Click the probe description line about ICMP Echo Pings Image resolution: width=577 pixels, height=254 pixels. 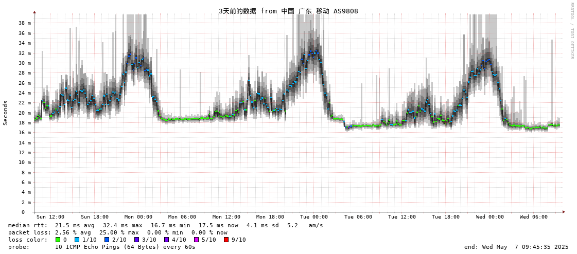pyautogui.click(x=126, y=247)
